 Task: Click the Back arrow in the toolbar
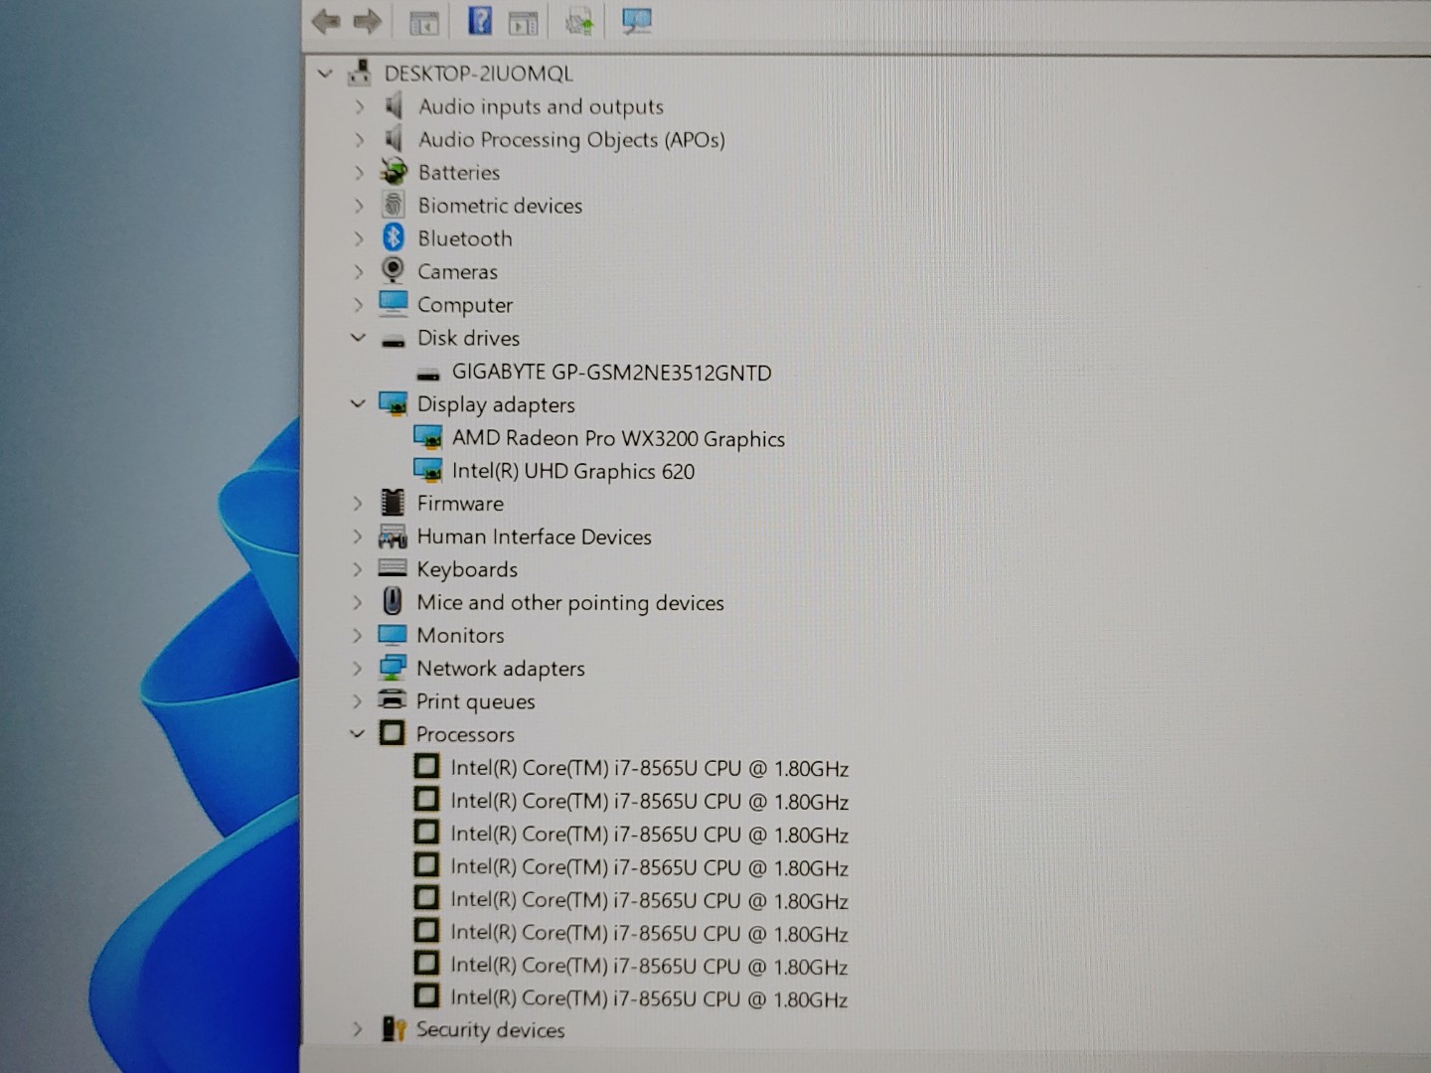(326, 21)
